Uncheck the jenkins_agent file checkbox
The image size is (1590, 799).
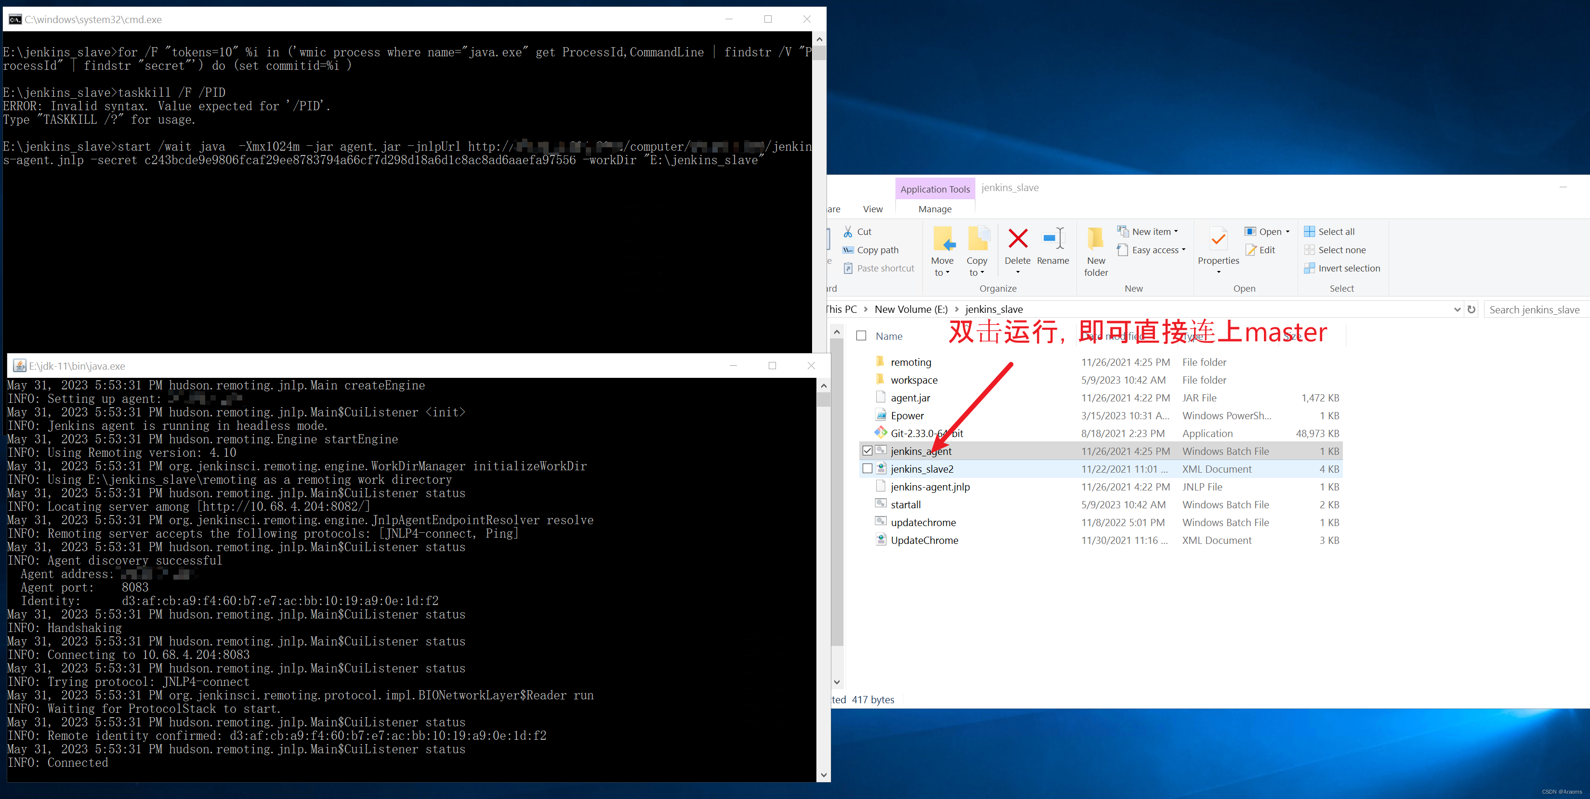click(x=867, y=451)
